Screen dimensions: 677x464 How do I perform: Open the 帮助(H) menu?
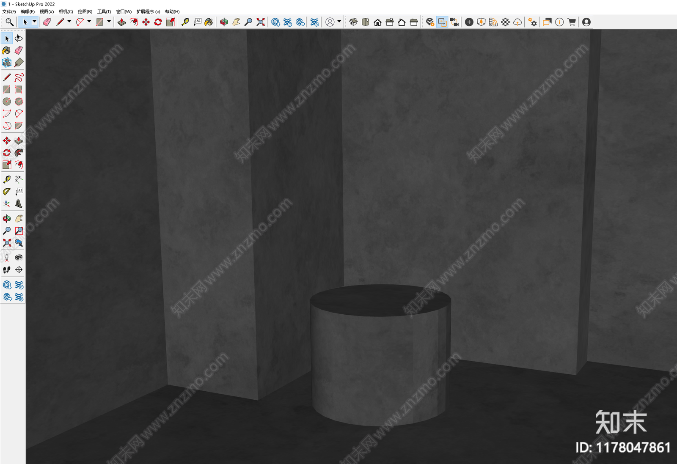172,11
